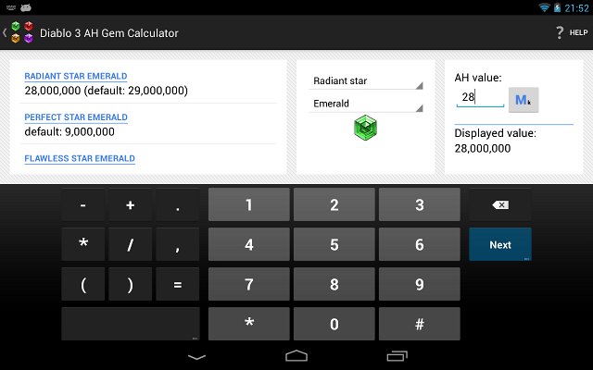The height and width of the screenshot is (370, 593).
Task: Tap the keyboard notification icon in status bar
Action: 10,7
